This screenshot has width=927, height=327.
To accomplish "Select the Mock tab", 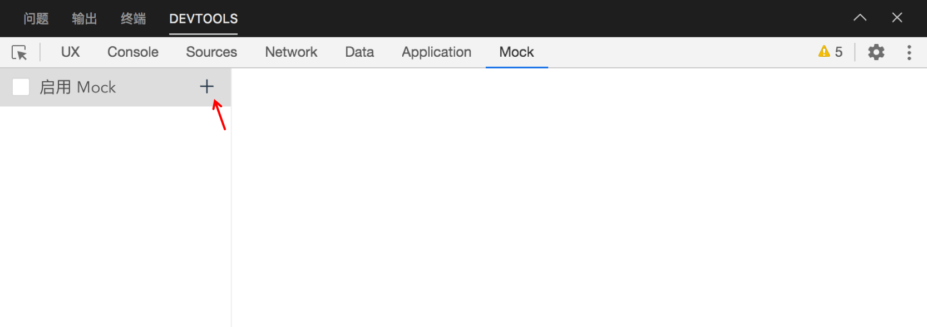I will click(x=516, y=52).
